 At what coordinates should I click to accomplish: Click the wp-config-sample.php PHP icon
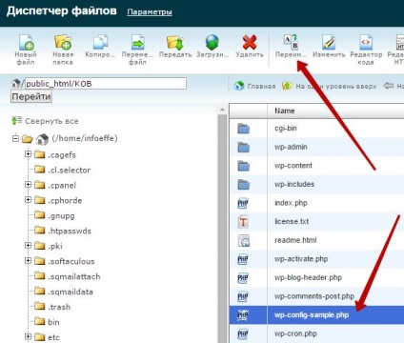[x=243, y=315]
